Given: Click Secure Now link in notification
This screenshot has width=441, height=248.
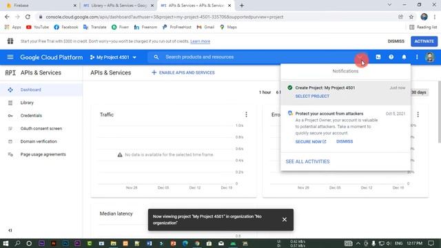Looking at the screenshot, I should [311, 142].
